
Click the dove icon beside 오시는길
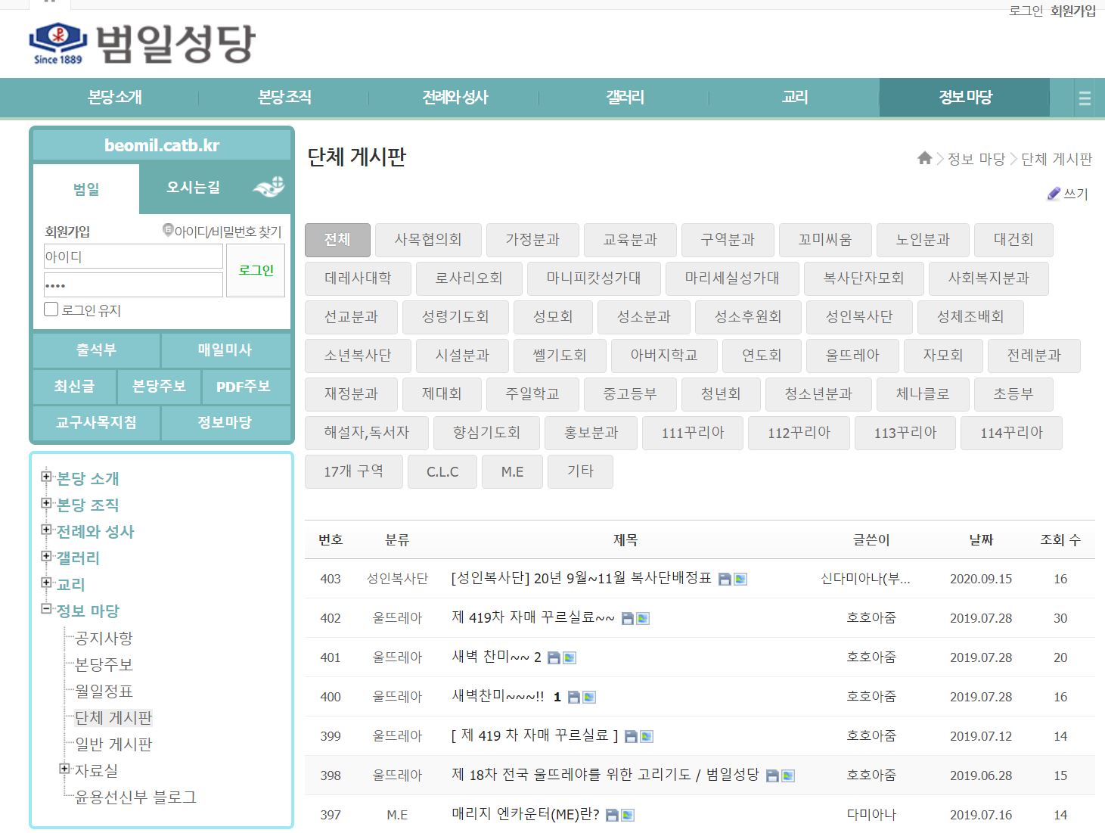[x=268, y=186]
